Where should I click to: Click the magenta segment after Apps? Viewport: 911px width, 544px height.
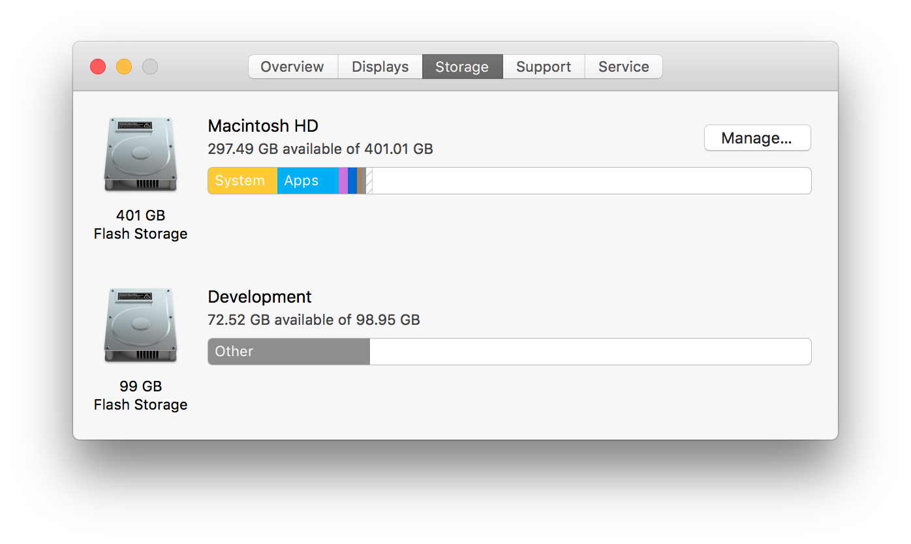[343, 181]
